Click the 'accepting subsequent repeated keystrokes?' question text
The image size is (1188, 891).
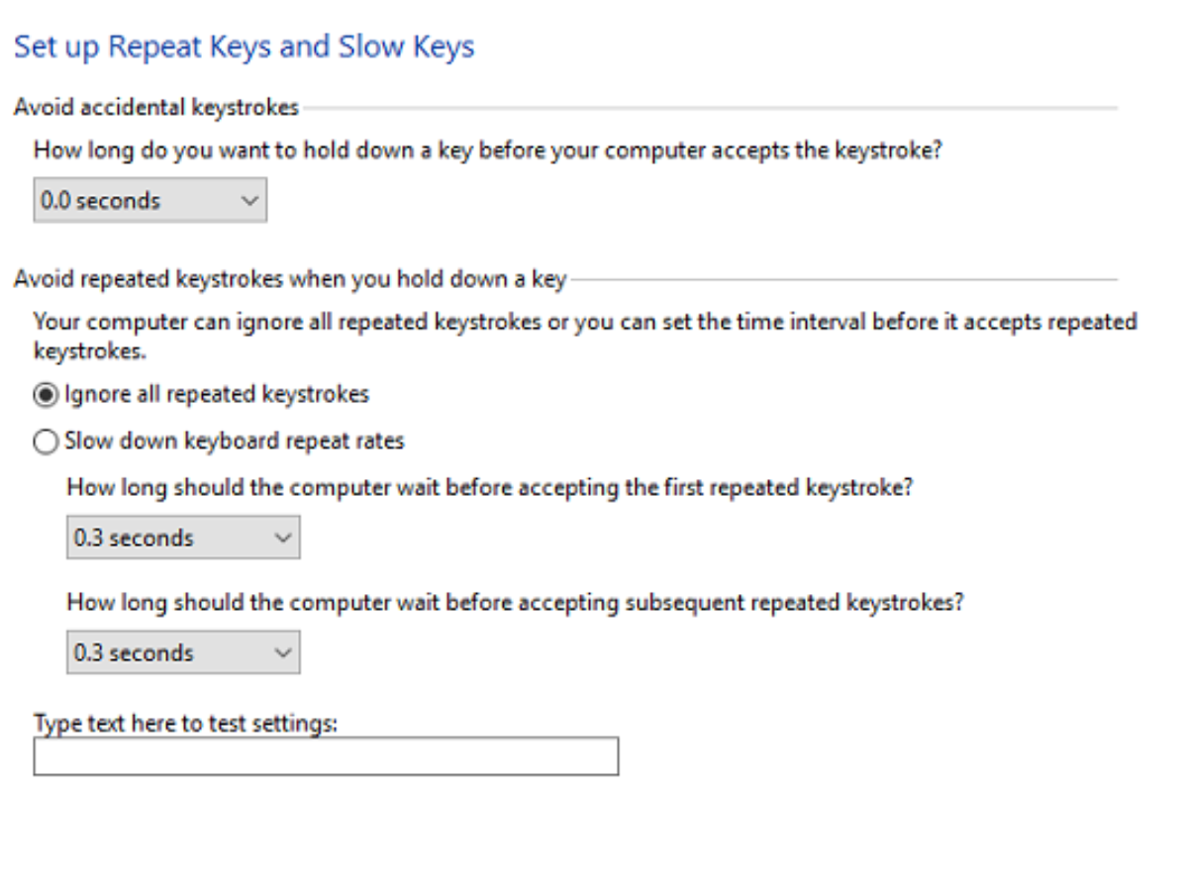[515, 602]
